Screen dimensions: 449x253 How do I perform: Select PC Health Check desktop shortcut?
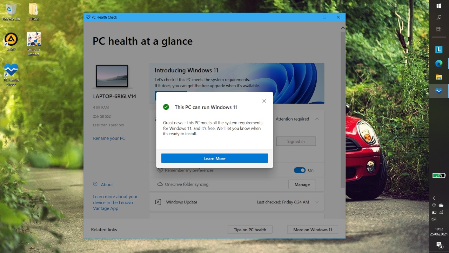click(x=11, y=74)
